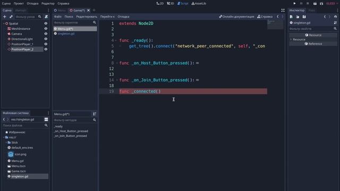This screenshot has width=340, height=191.
Task: Toggle alphabetical sorting of methods list
Action: coord(95,114)
